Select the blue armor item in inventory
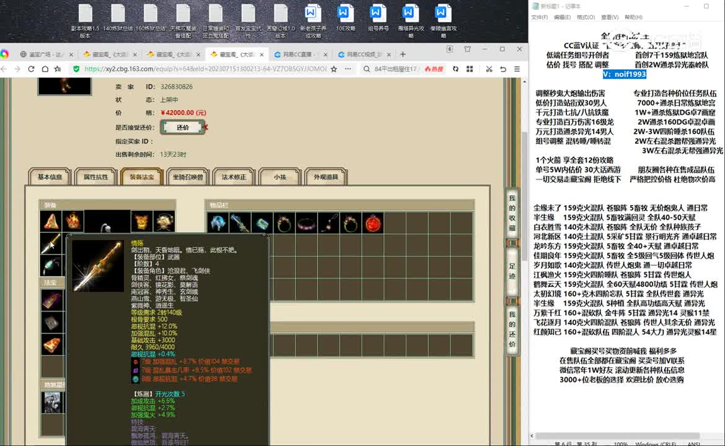The height and width of the screenshot is (446, 725). [x=217, y=223]
